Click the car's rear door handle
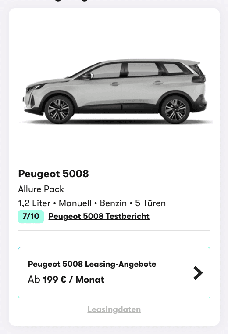Viewport: 228px width, 334px height. tap(158, 83)
